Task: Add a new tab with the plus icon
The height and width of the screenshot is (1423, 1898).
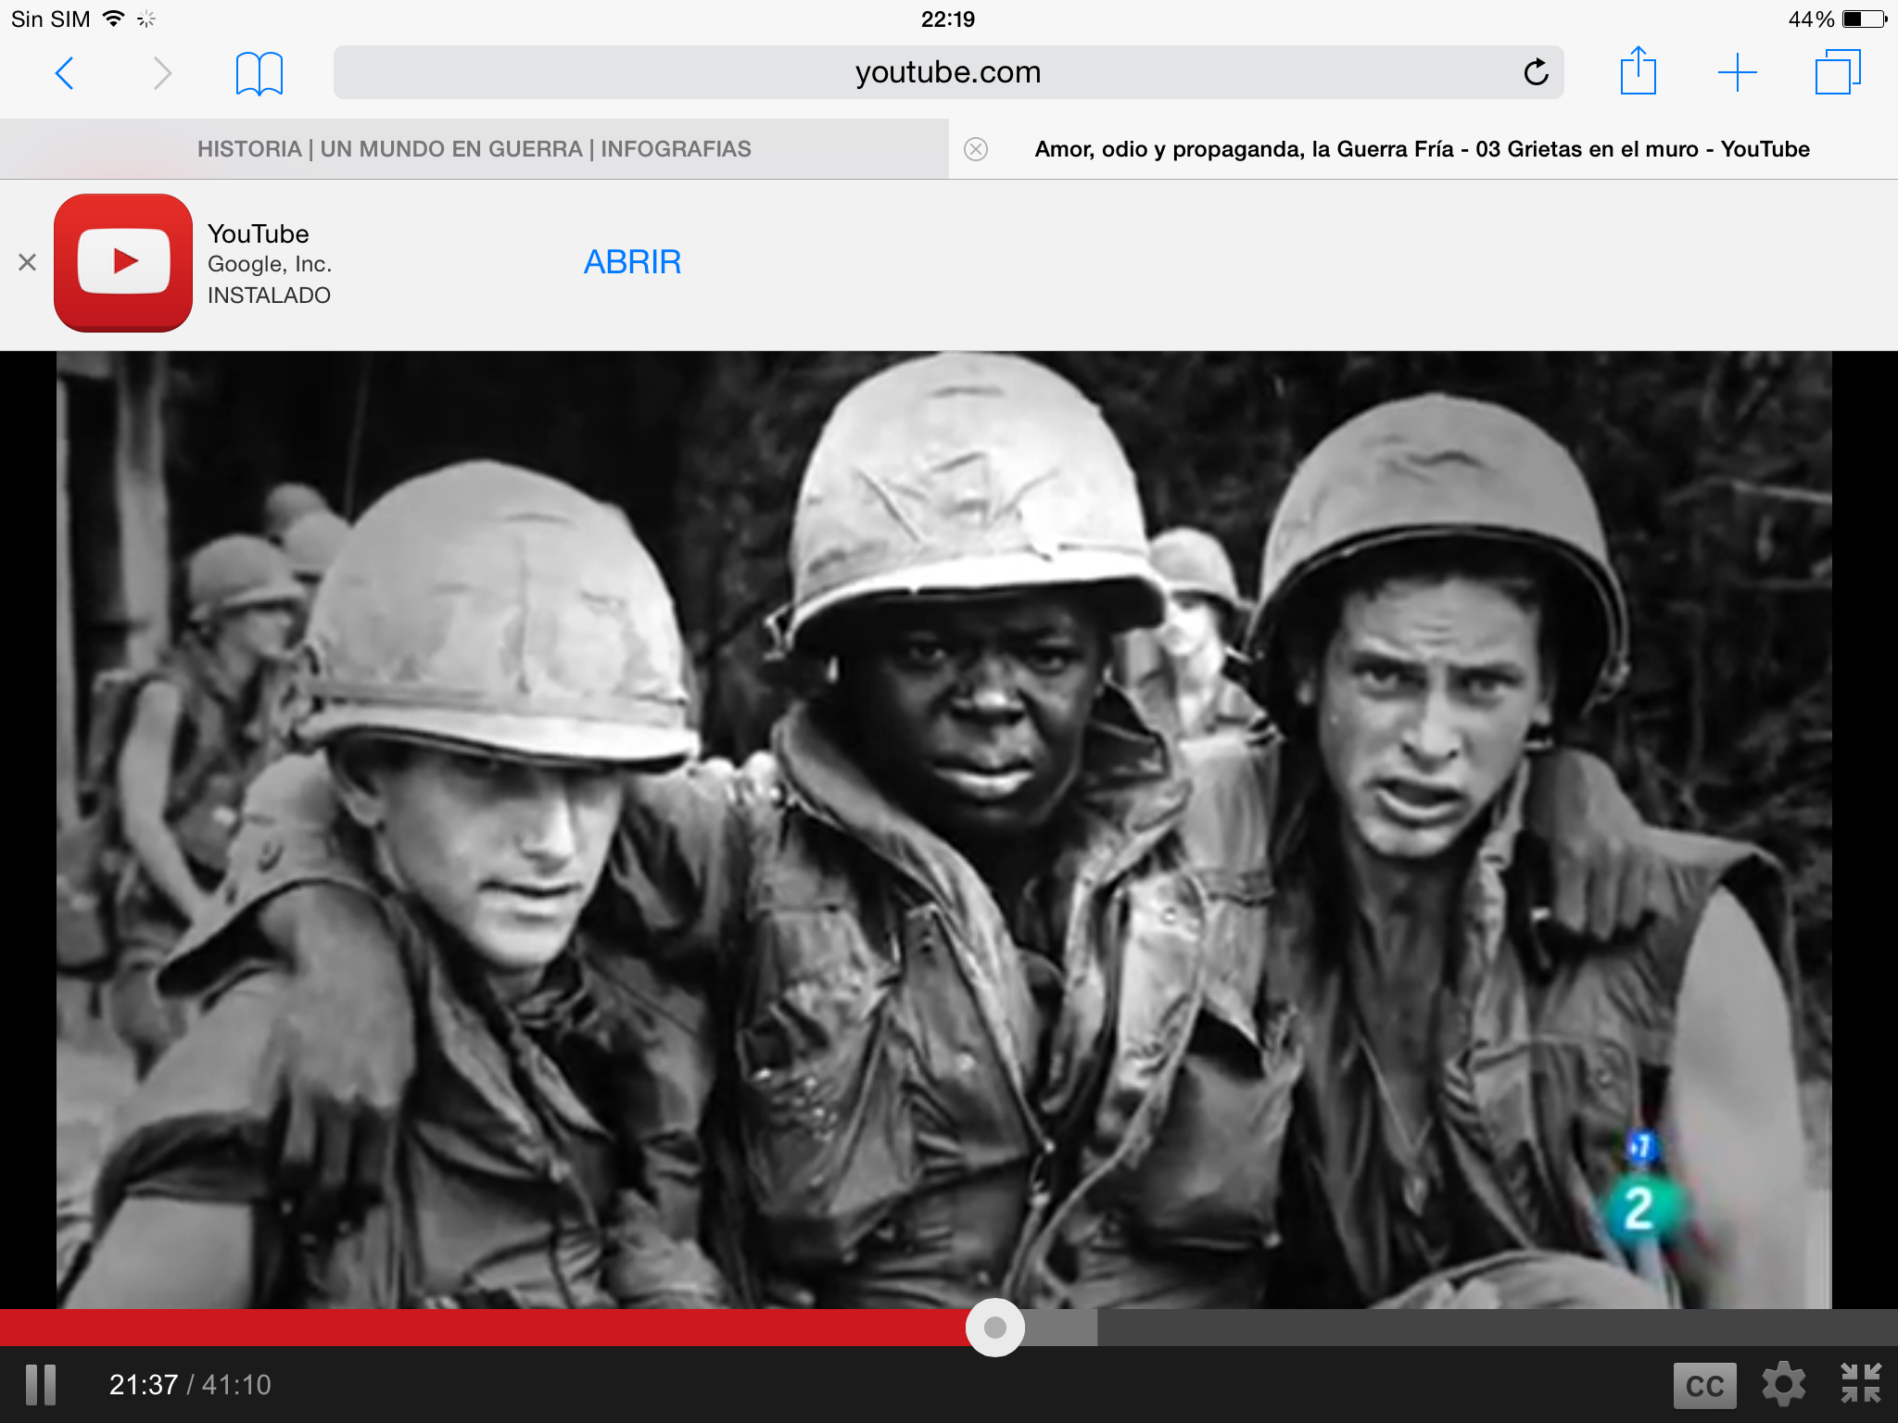Action: (1738, 72)
